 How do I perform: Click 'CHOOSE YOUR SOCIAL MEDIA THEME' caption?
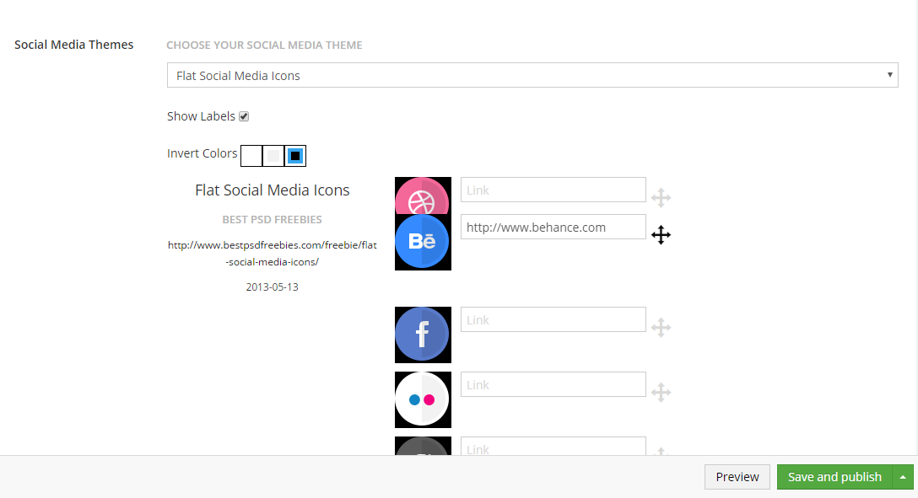(264, 45)
